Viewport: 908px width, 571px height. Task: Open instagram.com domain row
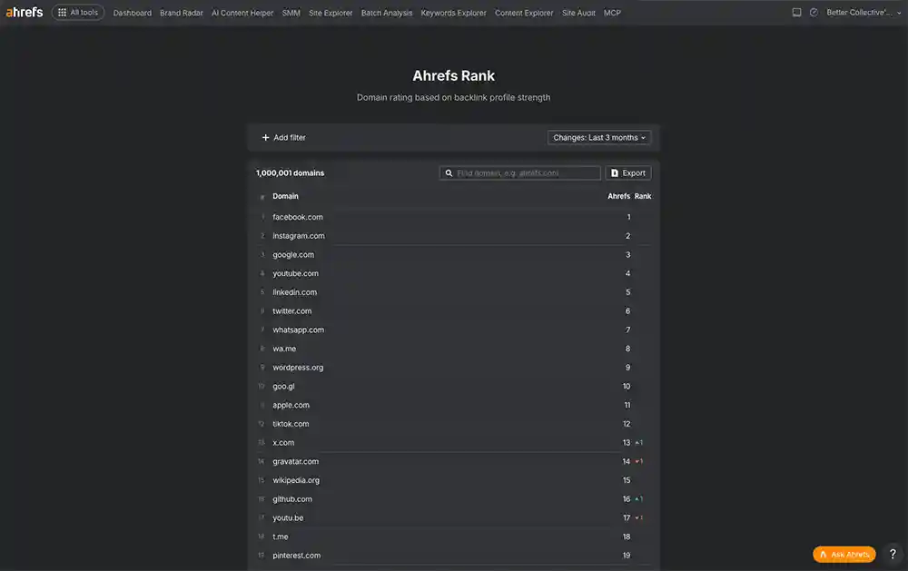click(x=299, y=236)
